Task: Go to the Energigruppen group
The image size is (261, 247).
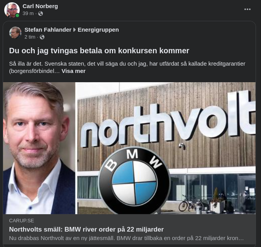Action: click(x=98, y=30)
